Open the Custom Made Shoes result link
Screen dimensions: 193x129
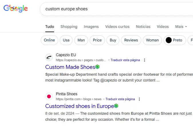click(70, 67)
